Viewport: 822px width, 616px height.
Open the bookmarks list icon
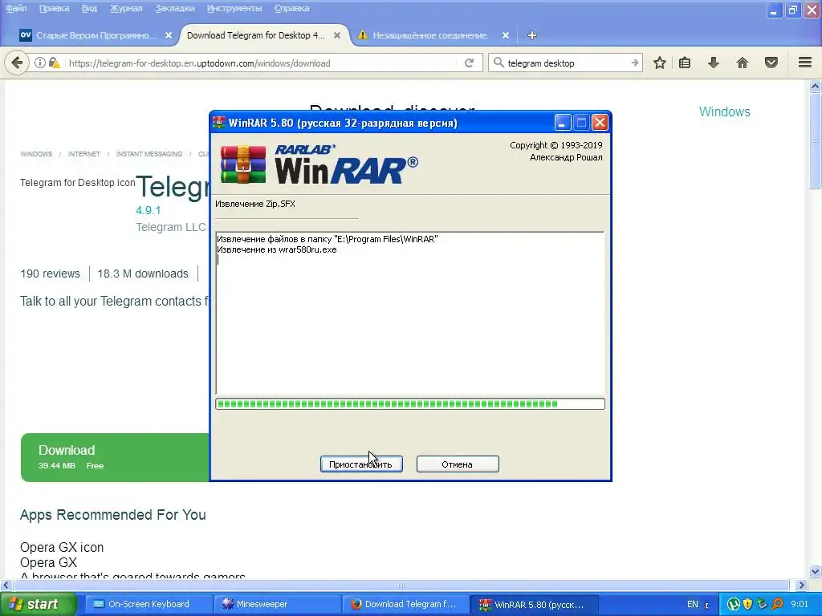point(685,63)
